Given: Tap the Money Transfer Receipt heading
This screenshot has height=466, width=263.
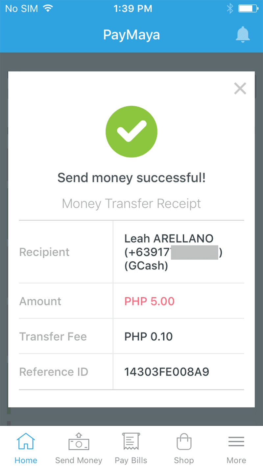Looking at the screenshot, I should coord(131,203).
